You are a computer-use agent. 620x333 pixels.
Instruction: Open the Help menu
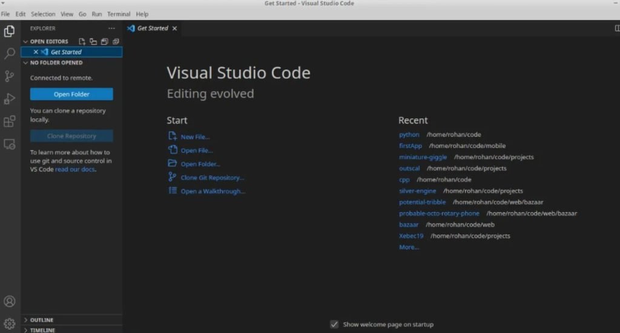[142, 14]
